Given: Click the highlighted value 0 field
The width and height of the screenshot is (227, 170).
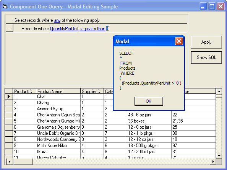Looking at the screenshot, I should pos(107,29).
